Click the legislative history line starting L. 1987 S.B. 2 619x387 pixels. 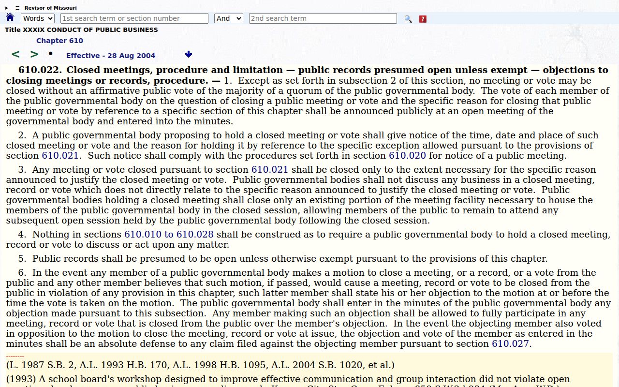[x=200, y=365]
